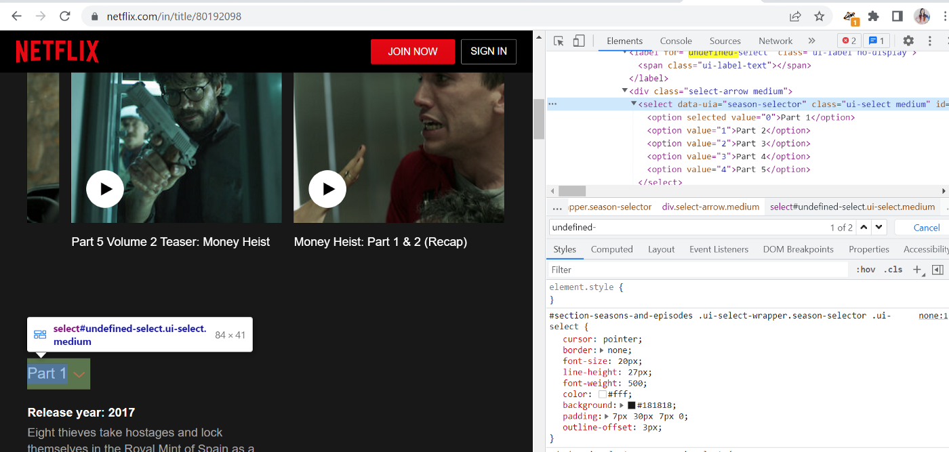The width and height of the screenshot is (949, 452).
Task: Toggle the .cls classes panel
Action: pyautogui.click(x=893, y=270)
